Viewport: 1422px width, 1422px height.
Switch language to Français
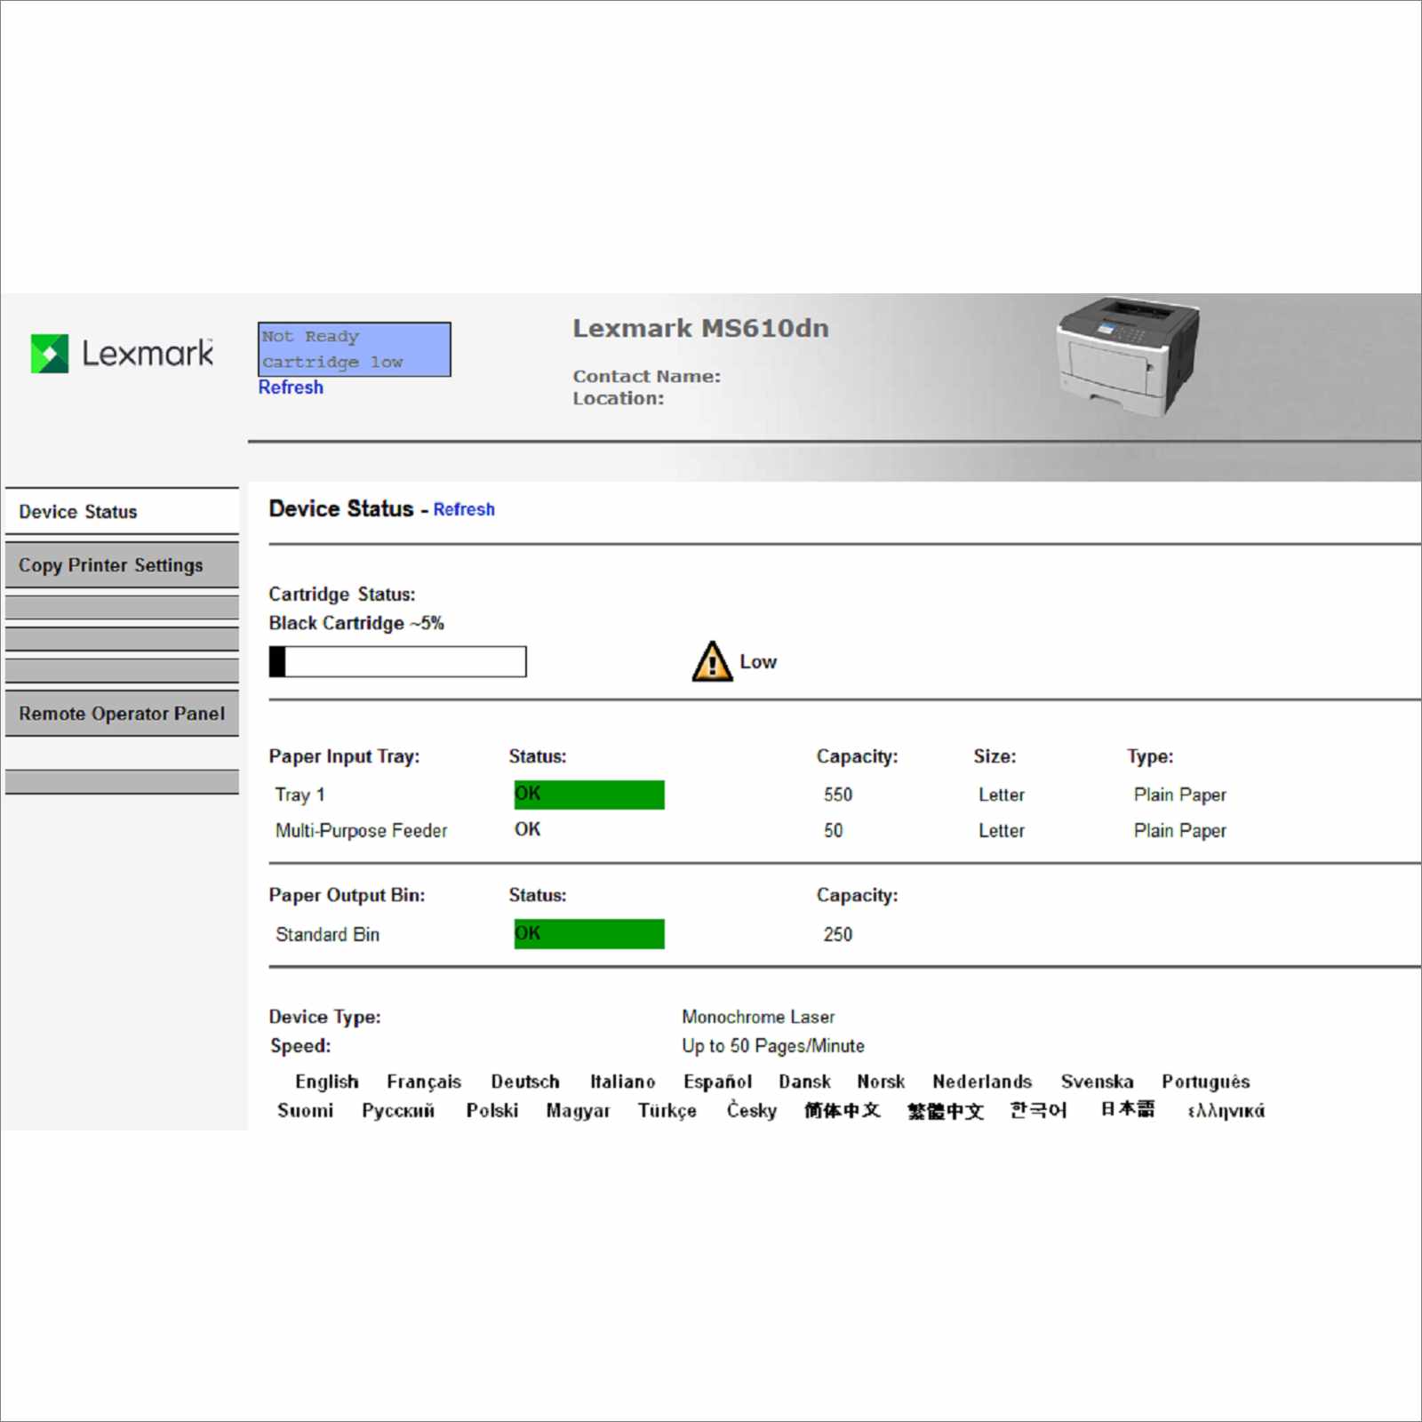coord(424,1082)
